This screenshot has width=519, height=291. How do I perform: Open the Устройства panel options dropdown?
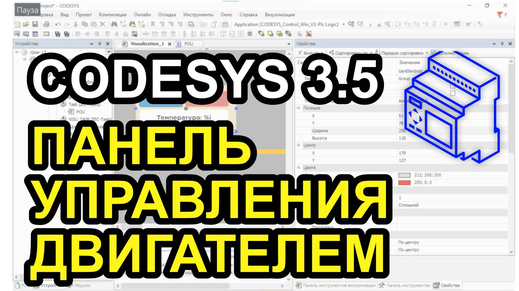pos(92,44)
